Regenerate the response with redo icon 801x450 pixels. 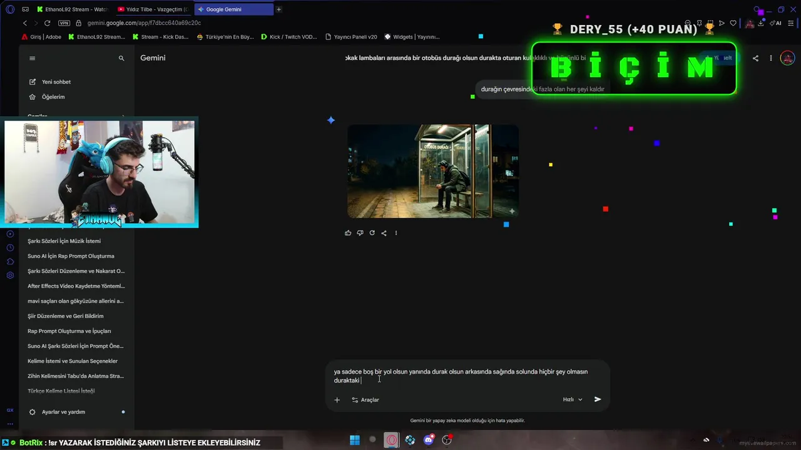(x=372, y=233)
